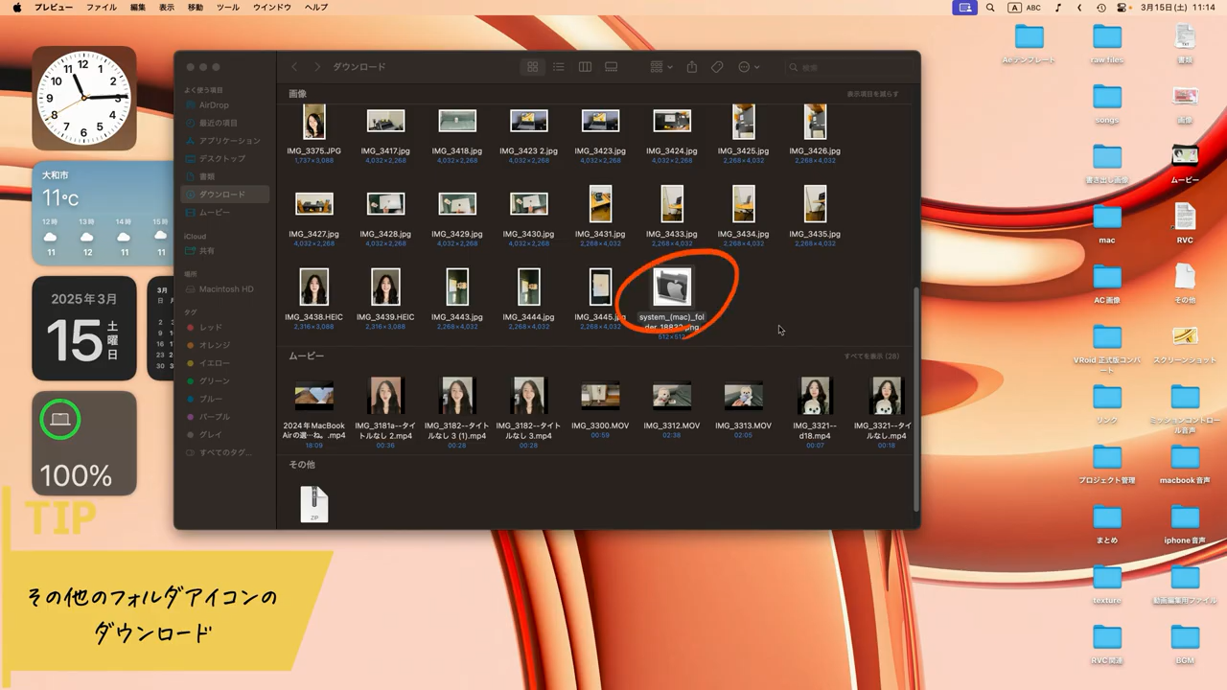Select the red レッド tag

pos(211,328)
